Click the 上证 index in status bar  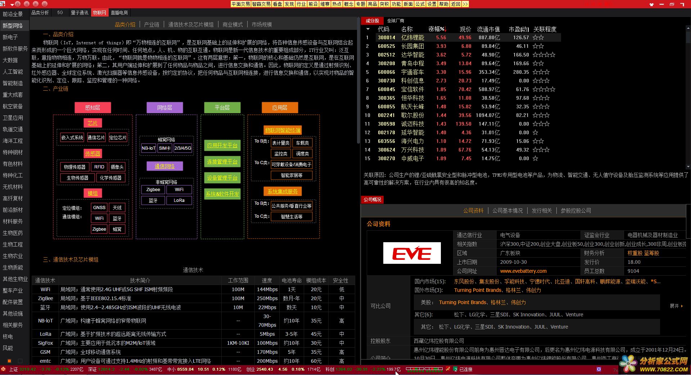[x=13, y=369]
